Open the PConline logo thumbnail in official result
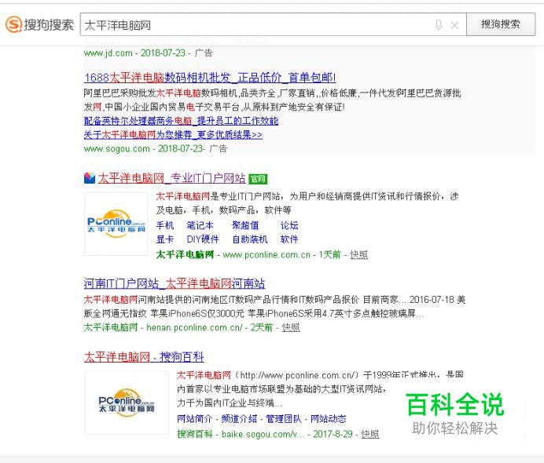The width and height of the screenshot is (544, 463). pos(116,224)
